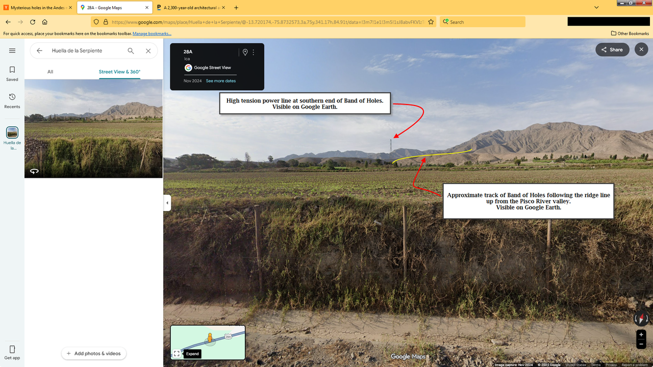Click the search magnifying glass icon
This screenshot has height=367, width=653.
pyautogui.click(x=131, y=50)
